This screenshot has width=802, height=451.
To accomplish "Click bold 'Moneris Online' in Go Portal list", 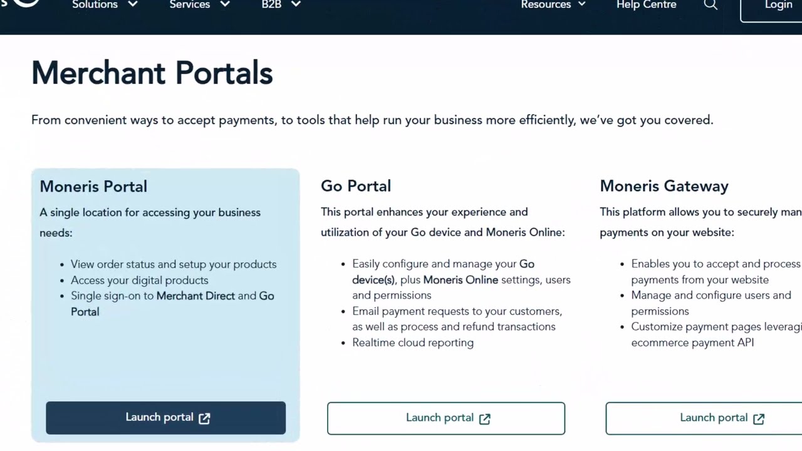I will tap(461, 280).
